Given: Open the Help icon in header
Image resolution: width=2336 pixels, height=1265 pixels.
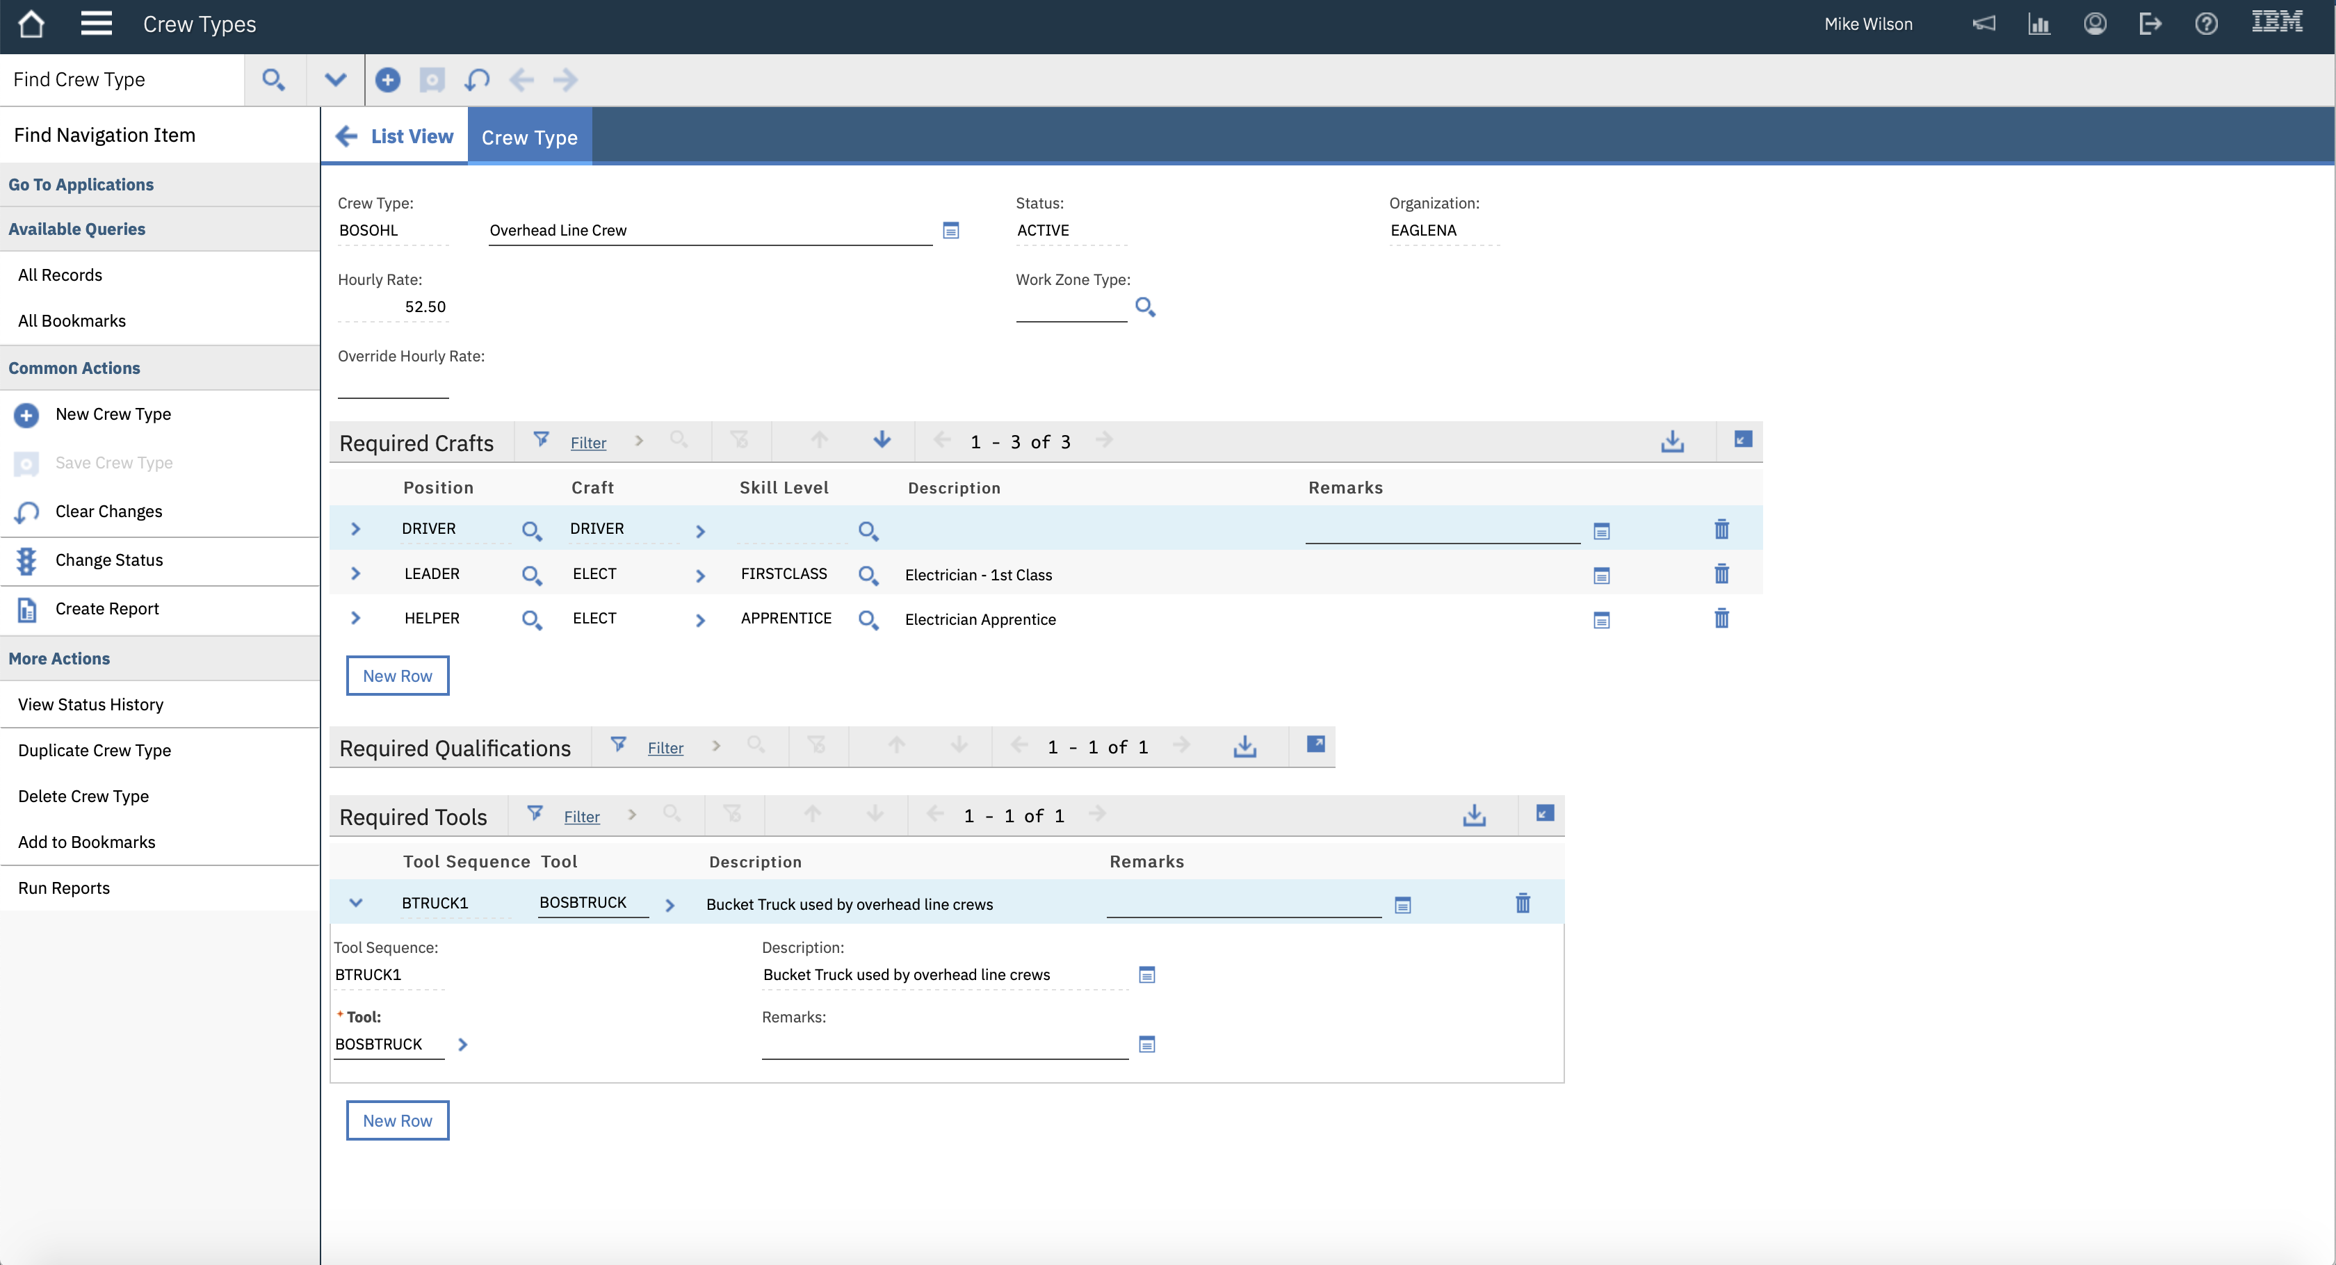Looking at the screenshot, I should click(x=2205, y=24).
